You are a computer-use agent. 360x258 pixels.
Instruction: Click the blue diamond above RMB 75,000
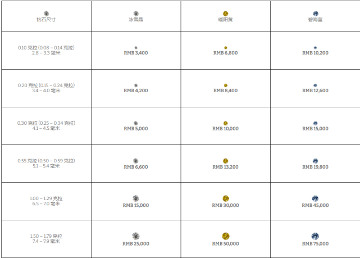[x=315, y=236]
